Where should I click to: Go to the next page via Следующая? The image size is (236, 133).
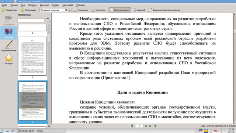point(28,10)
